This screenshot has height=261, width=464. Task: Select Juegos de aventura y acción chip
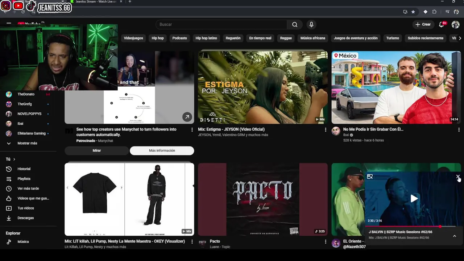(x=356, y=38)
